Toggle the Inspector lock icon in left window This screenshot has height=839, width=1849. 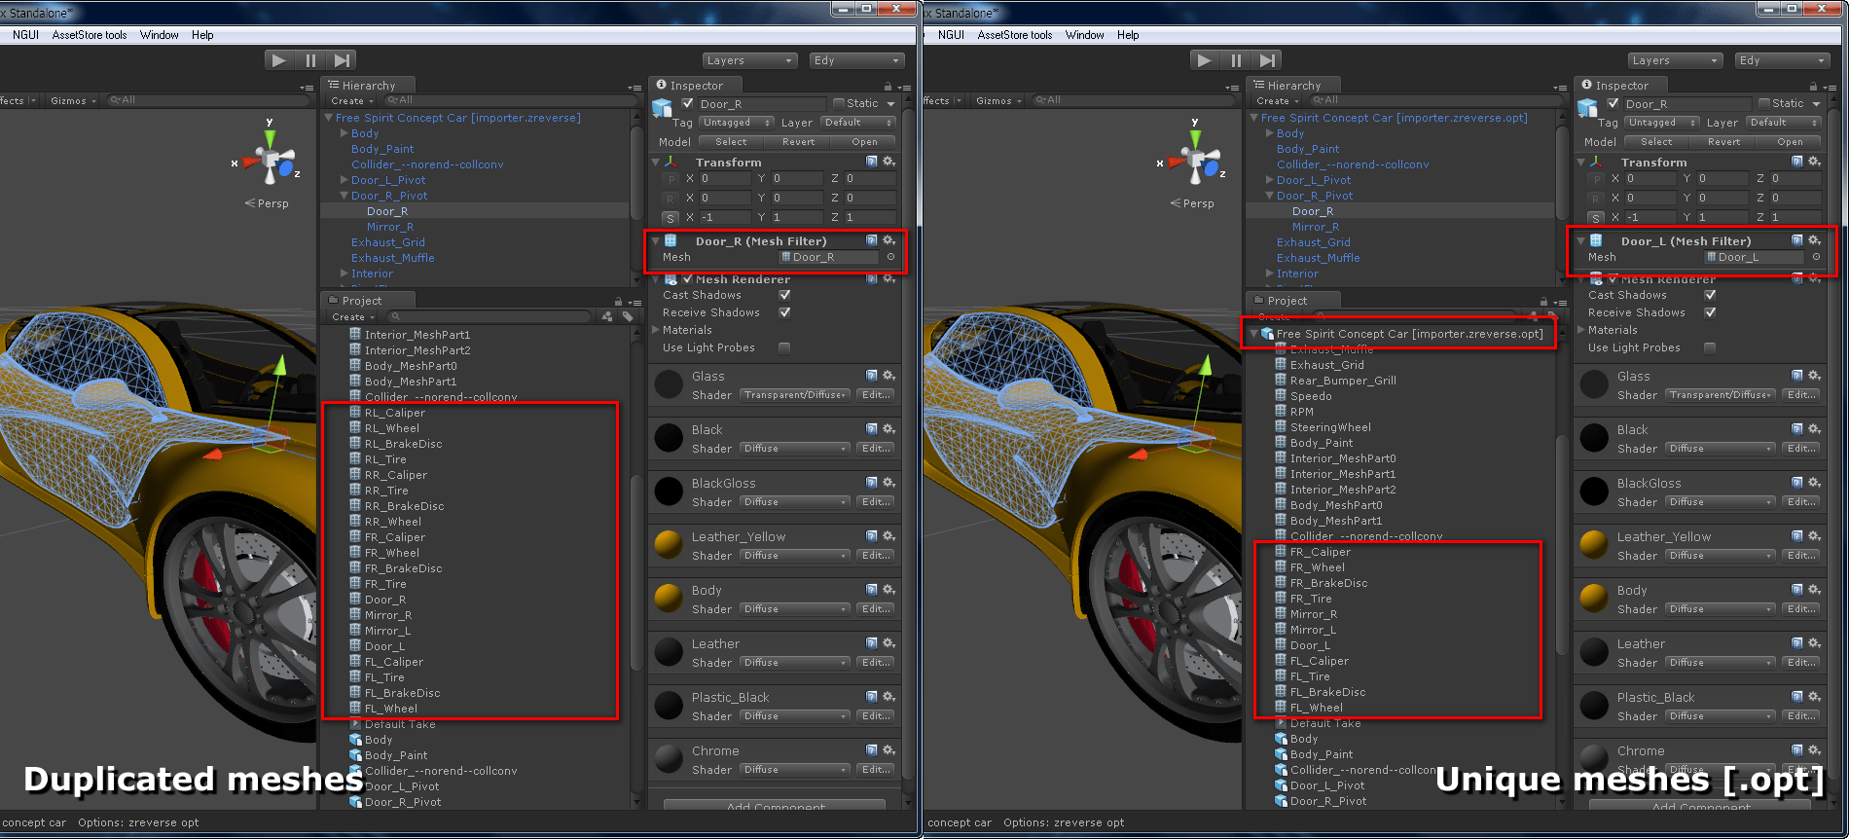(x=888, y=86)
